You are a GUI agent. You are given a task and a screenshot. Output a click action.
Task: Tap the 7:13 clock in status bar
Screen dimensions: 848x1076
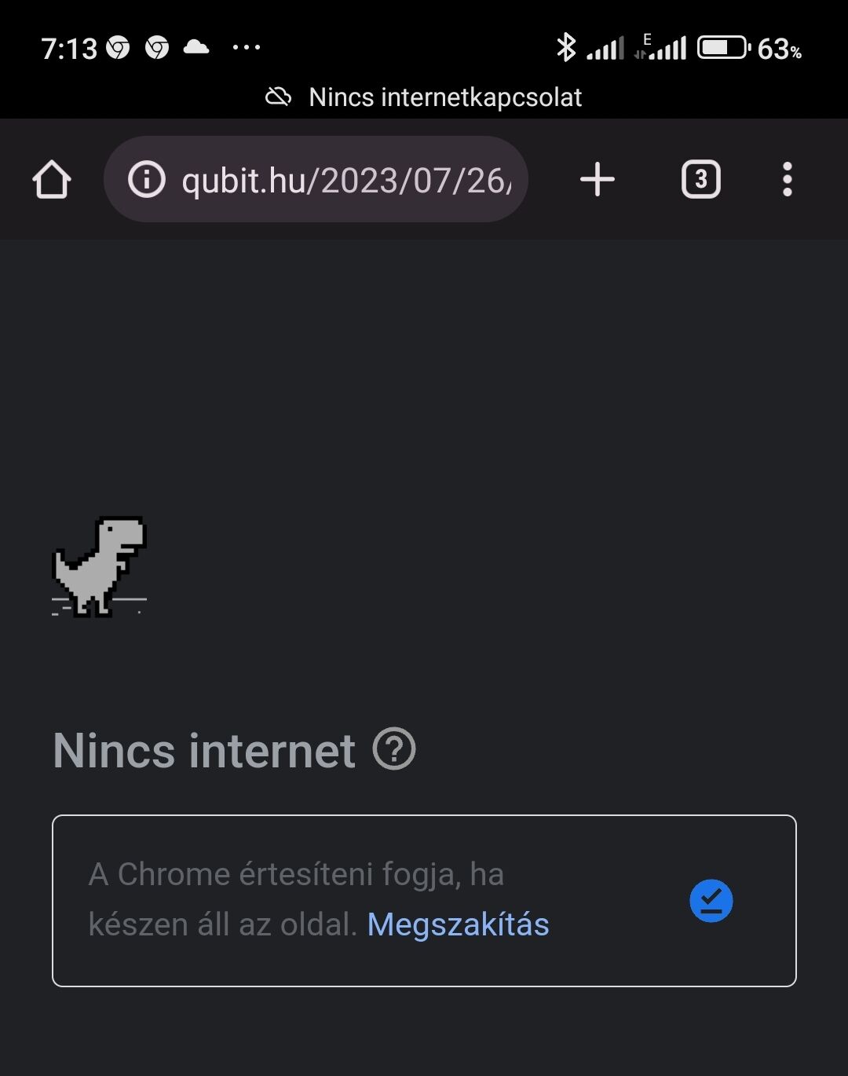68,49
